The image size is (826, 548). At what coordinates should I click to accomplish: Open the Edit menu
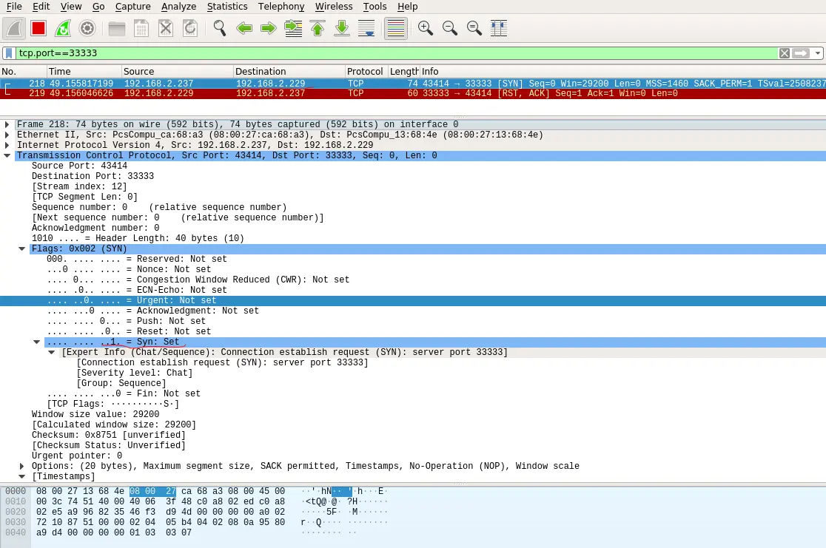tap(41, 7)
